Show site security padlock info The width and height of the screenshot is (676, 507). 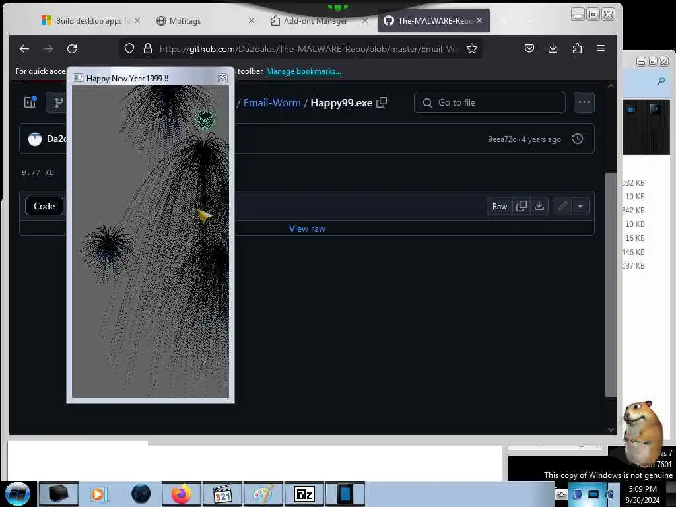pos(148,49)
